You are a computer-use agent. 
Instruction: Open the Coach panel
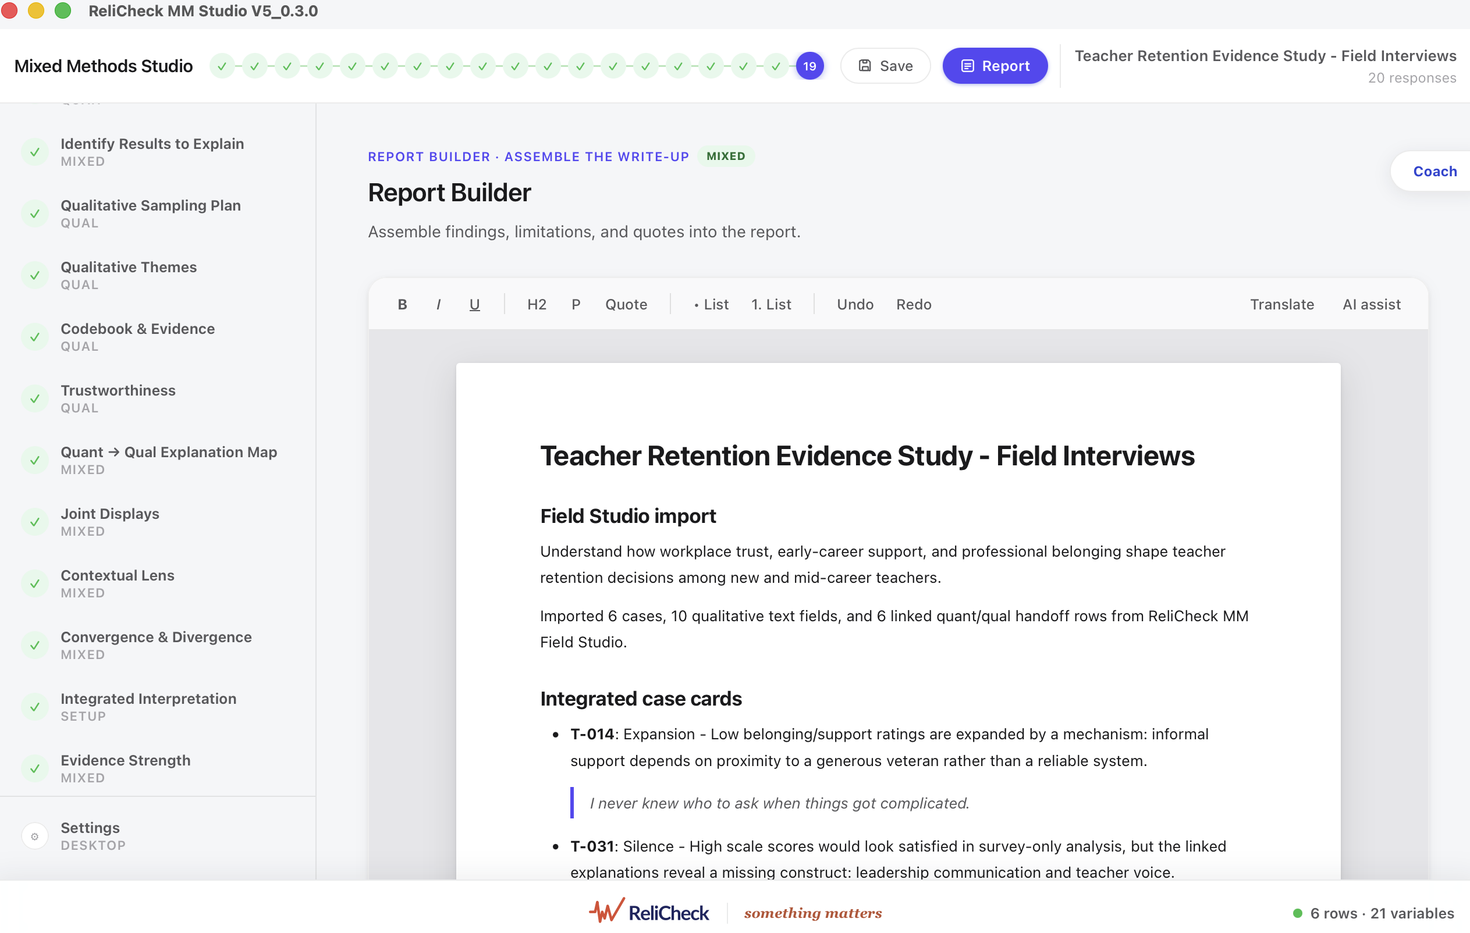1434,172
